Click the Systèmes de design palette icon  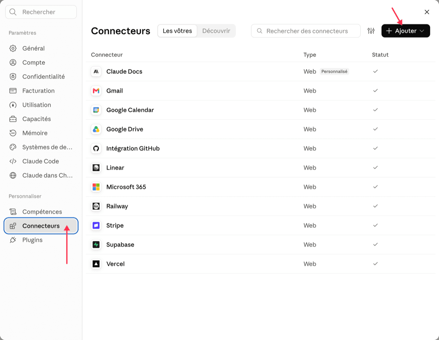click(x=13, y=147)
